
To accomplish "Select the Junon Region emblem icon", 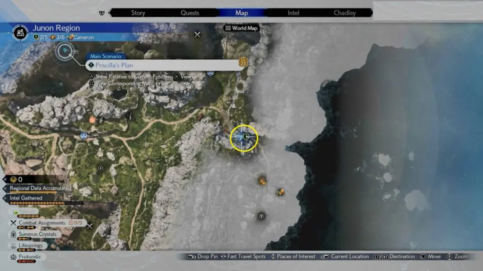I will 20,32.
